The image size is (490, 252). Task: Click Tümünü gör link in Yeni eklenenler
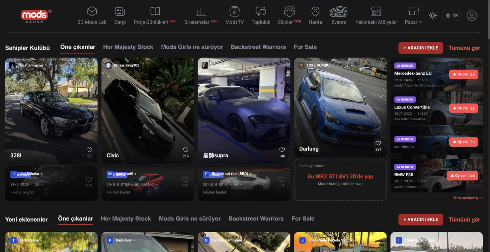point(464,219)
